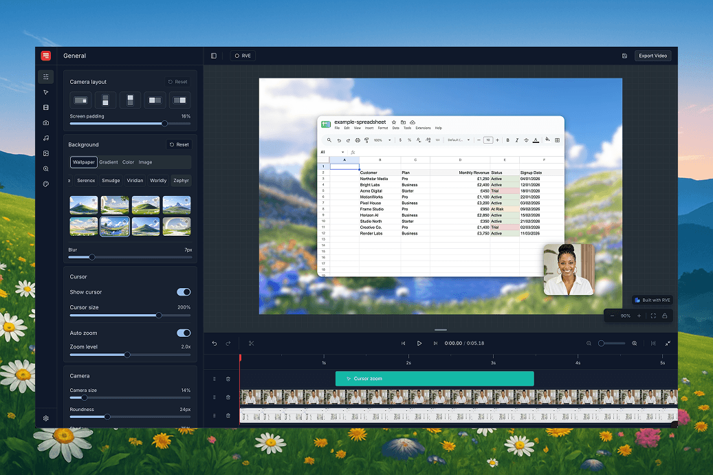Click the timeline zoom slider
The width and height of the screenshot is (713, 475).
[612, 344]
